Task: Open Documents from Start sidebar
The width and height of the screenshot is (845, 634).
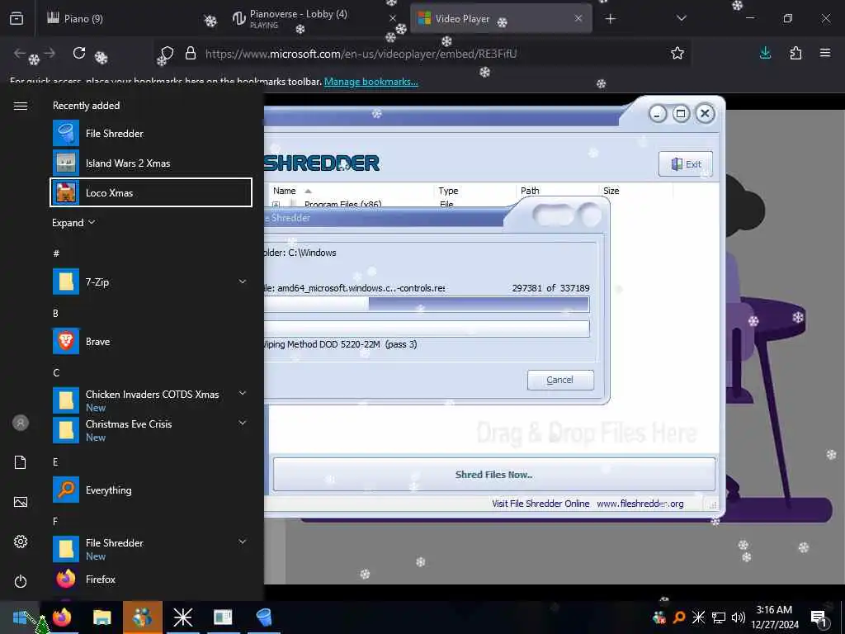Action: click(x=21, y=462)
